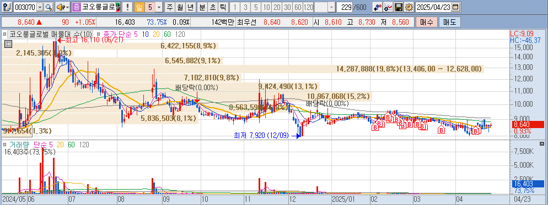The height and width of the screenshot is (205, 548).
Task: Click the chart comparison candle icon
Action: pyautogui.click(x=377, y=7)
